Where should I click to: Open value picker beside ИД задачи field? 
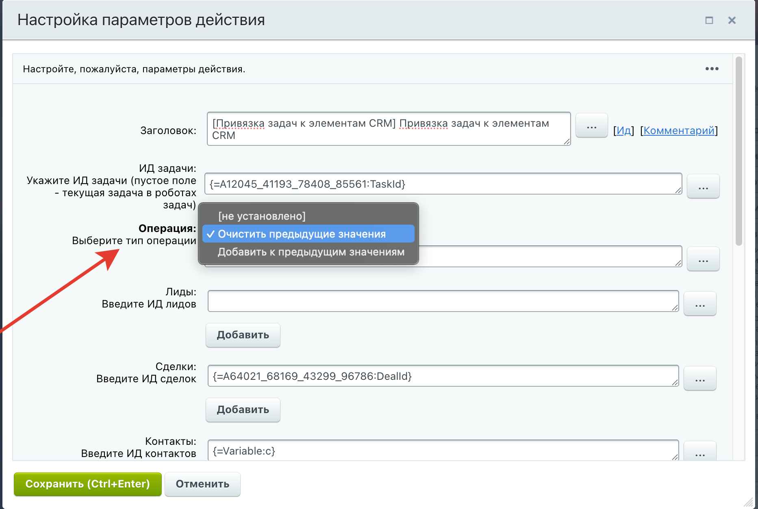[703, 187]
